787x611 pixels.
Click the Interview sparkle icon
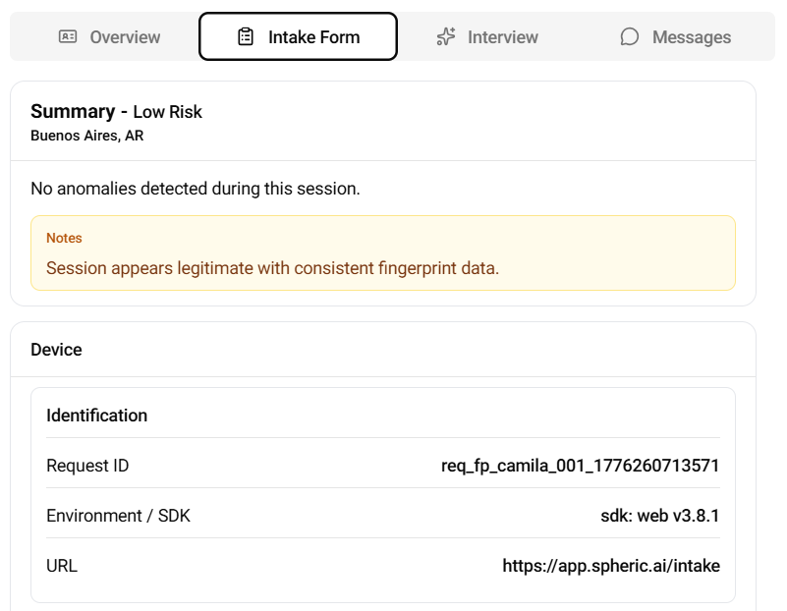point(446,37)
